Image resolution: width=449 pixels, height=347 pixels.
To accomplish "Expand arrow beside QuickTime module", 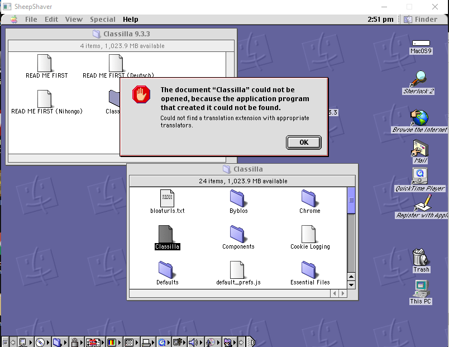I will pos(169,342).
